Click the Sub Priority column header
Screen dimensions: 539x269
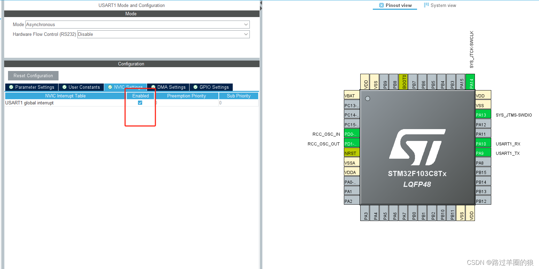click(239, 96)
